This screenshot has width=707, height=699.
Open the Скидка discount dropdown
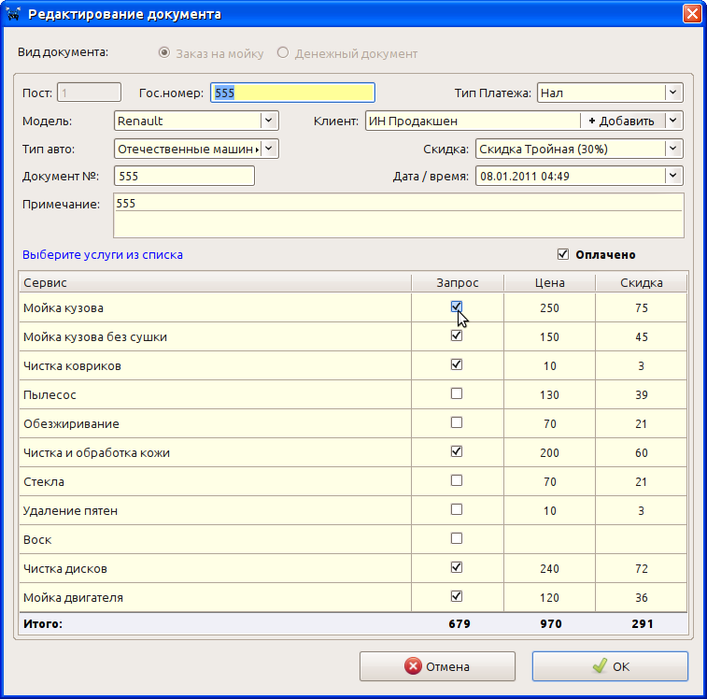pyautogui.click(x=672, y=149)
